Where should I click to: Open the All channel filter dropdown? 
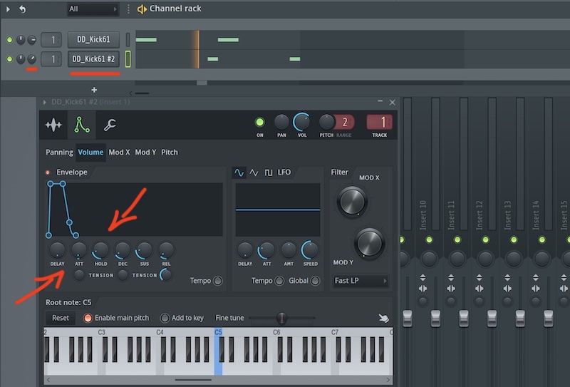click(x=93, y=9)
